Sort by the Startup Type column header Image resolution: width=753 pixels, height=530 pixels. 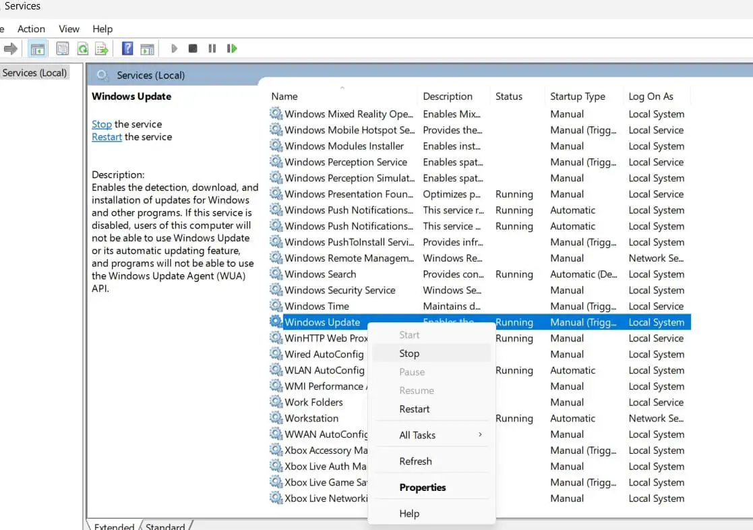(x=577, y=96)
